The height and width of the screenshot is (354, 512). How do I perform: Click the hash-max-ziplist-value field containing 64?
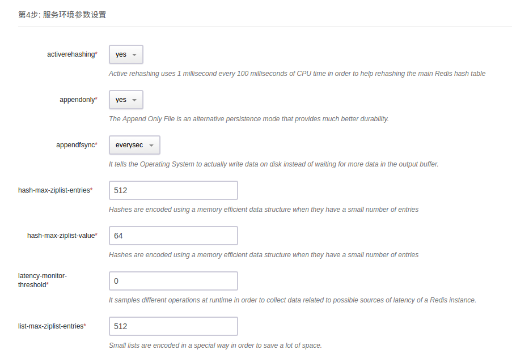pos(173,236)
